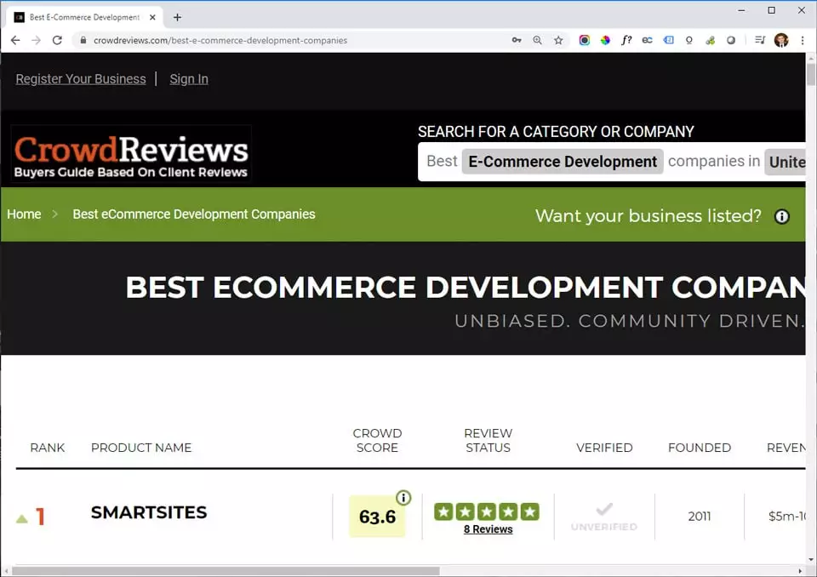Open Chrome's three-dot menu
This screenshot has width=817, height=577.
803,40
